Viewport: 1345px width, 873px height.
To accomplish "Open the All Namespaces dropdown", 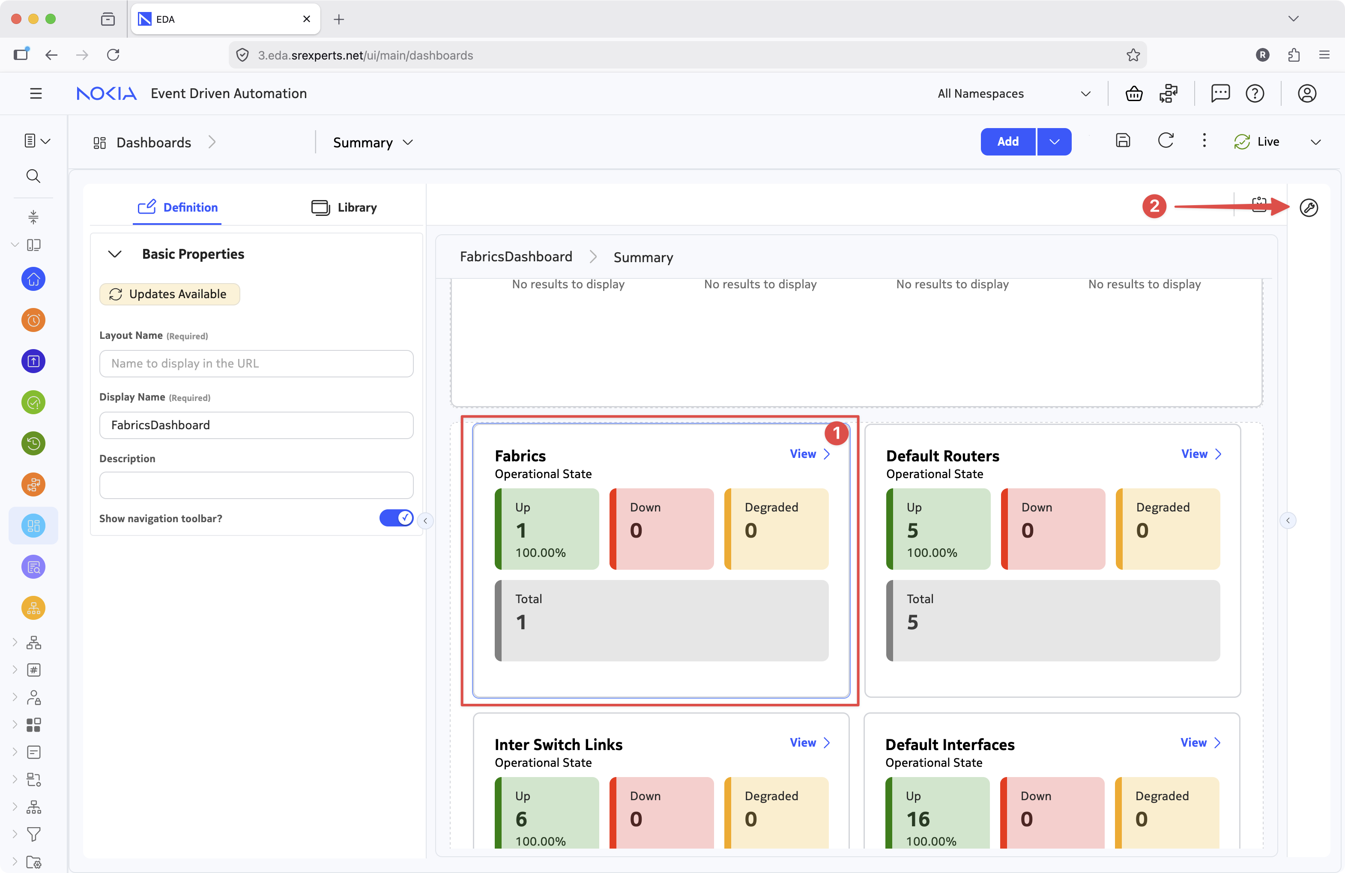I will point(1014,93).
